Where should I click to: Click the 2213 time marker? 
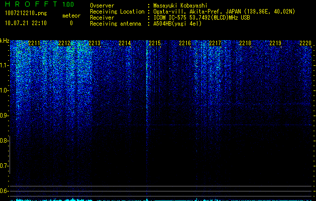pyautogui.click(x=94, y=43)
